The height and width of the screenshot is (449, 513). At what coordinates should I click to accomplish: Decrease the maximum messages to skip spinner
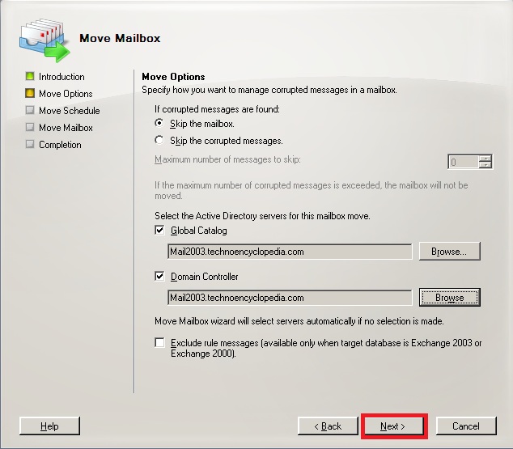[485, 165]
